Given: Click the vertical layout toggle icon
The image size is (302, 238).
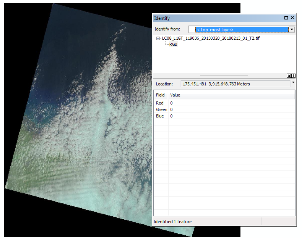Looking at the screenshot, I should point(293,76).
